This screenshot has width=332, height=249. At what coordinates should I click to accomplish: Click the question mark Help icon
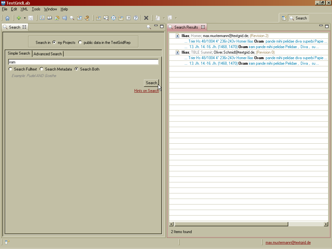point(136,18)
